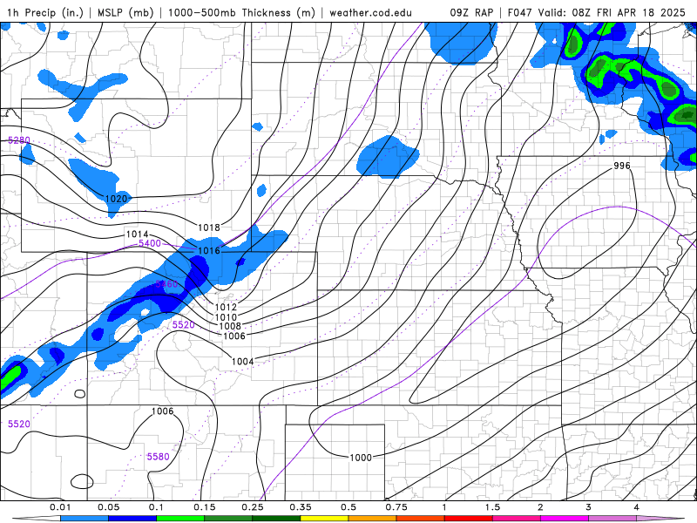Screen dimensions: 697x523
Task: Click the '1000-500mb Thickness (m)' header text
Action: (241, 12)
